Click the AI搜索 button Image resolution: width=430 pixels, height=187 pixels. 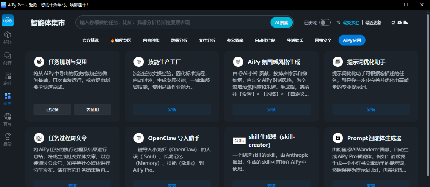pyautogui.click(x=281, y=22)
